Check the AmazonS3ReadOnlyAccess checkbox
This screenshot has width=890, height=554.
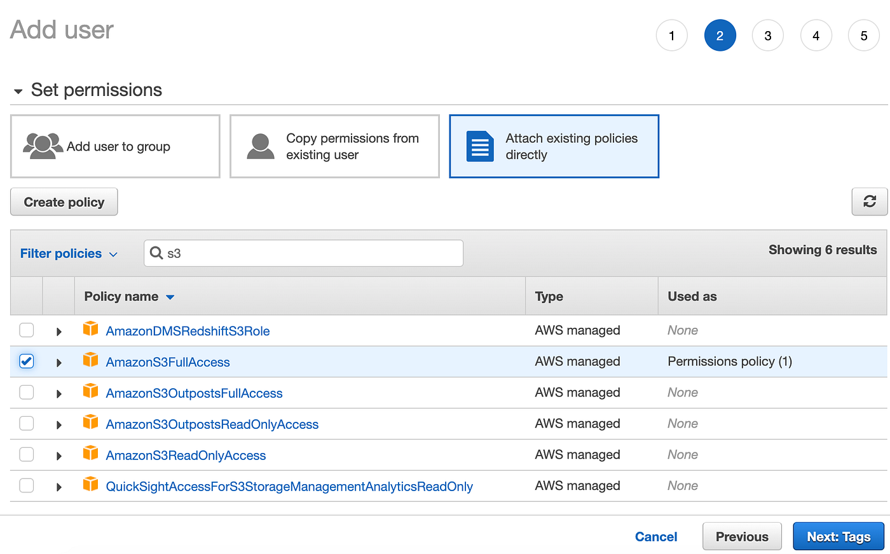click(x=26, y=455)
